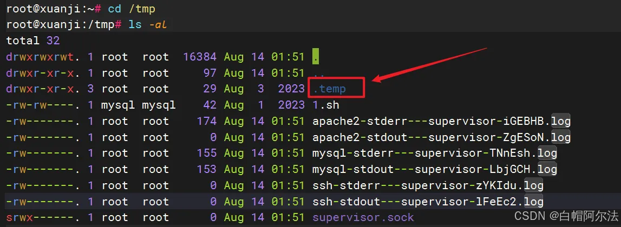
Task: Click the year 2023 in the 1.sh row
Action: [291, 105]
